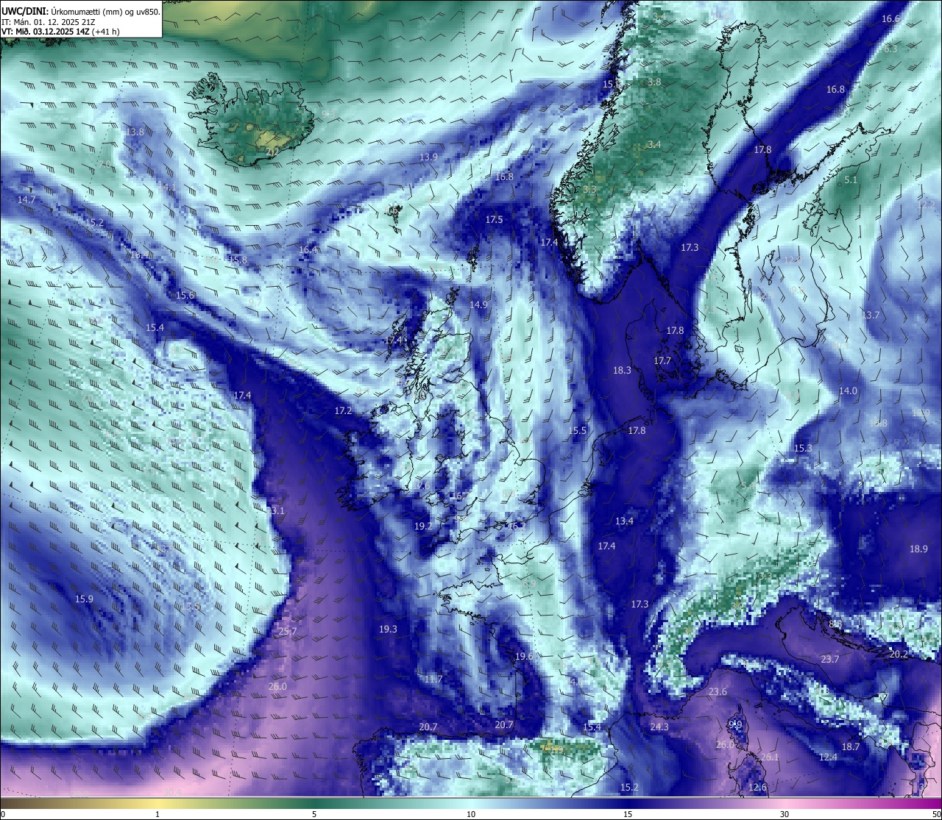Click the value 13.8 west of Iceland
Viewport: 942px width, 820px height.
coord(134,132)
